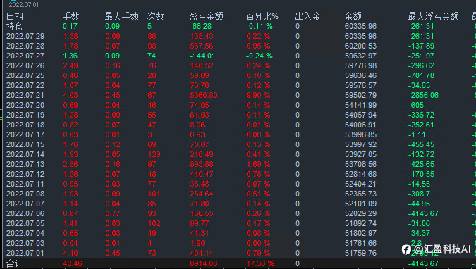The height and width of the screenshot is (269, 476).
Task: Select the 2022.07.22 date row
Action: (x=25, y=85)
